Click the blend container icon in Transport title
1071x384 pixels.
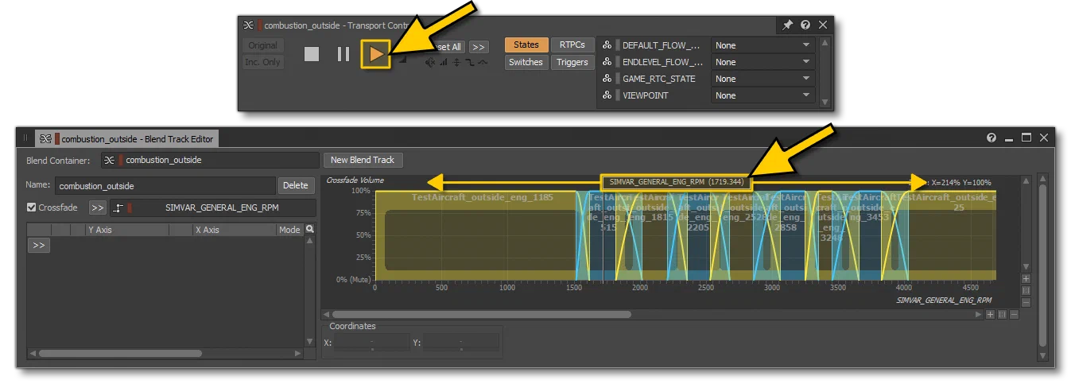click(249, 25)
